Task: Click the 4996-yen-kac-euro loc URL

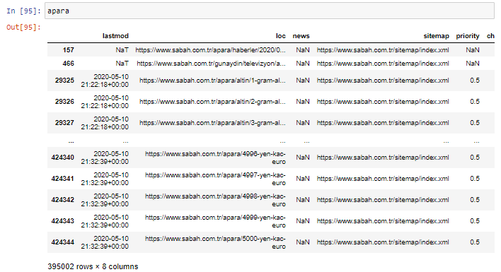Action: tap(215, 158)
